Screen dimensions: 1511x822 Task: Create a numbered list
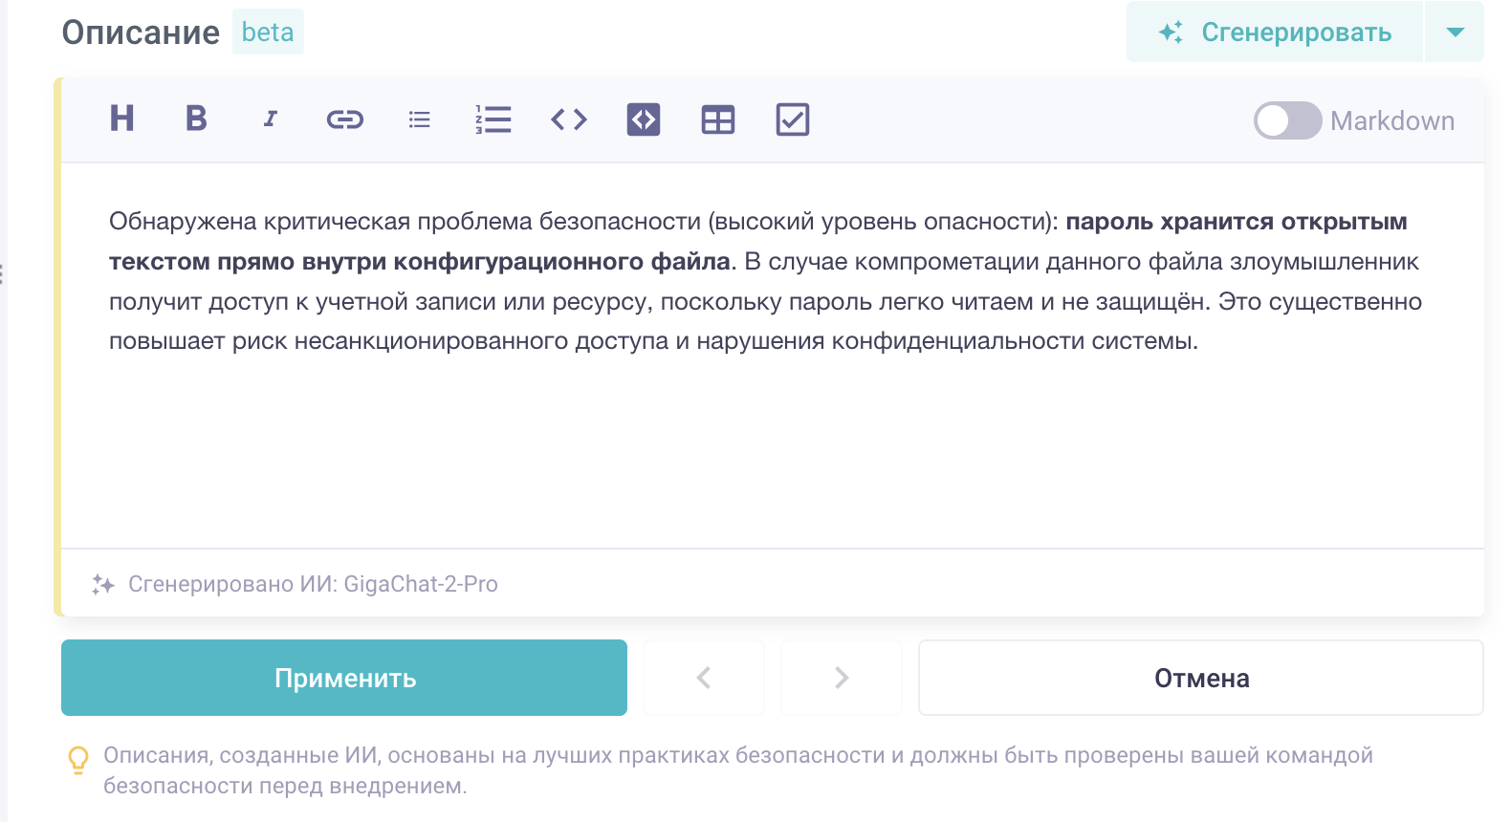pos(493,119)
